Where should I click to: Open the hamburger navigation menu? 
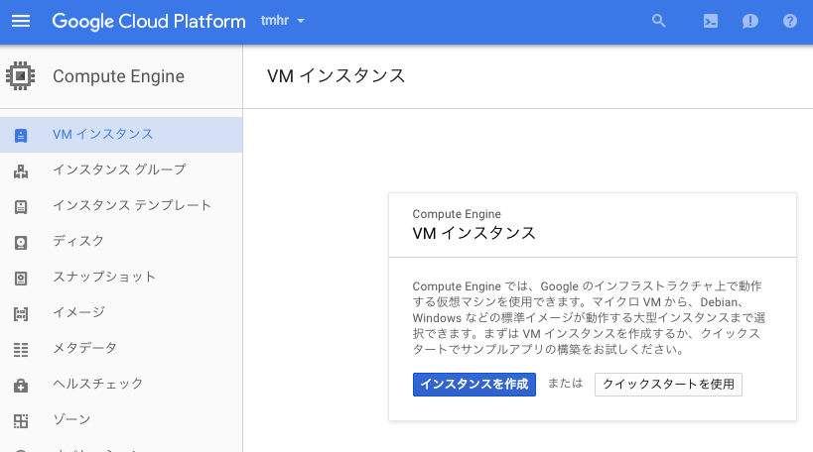coord(21,21)
